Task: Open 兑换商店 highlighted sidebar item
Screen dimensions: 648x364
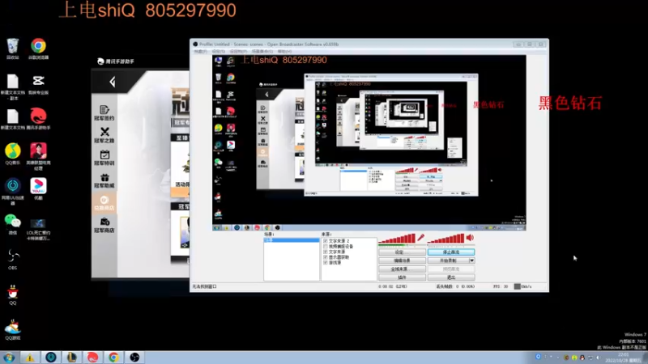Action: click(x=104, y=203)
